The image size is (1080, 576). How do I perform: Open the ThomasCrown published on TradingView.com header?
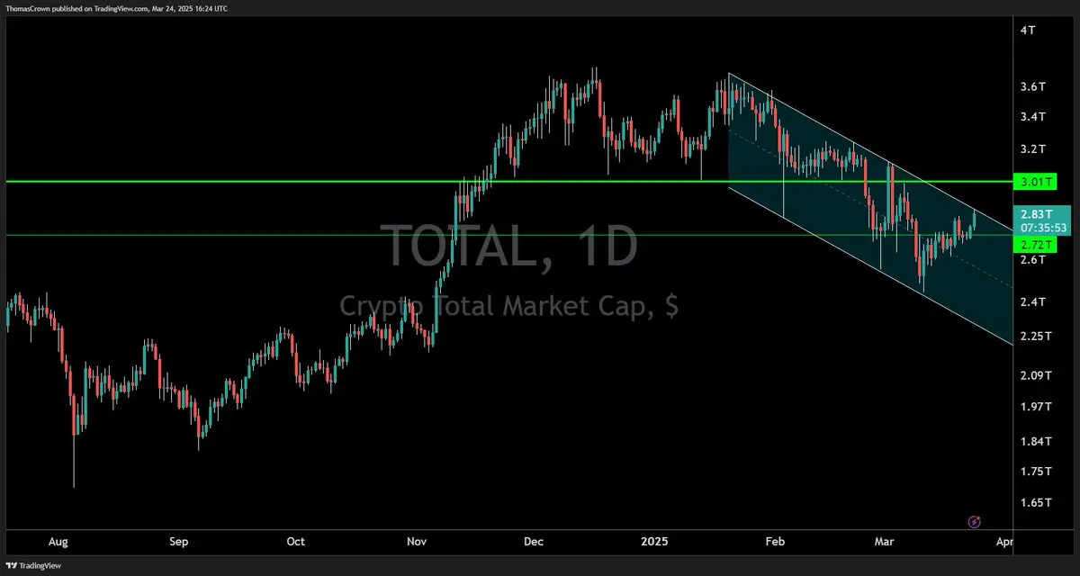point(115,8)
